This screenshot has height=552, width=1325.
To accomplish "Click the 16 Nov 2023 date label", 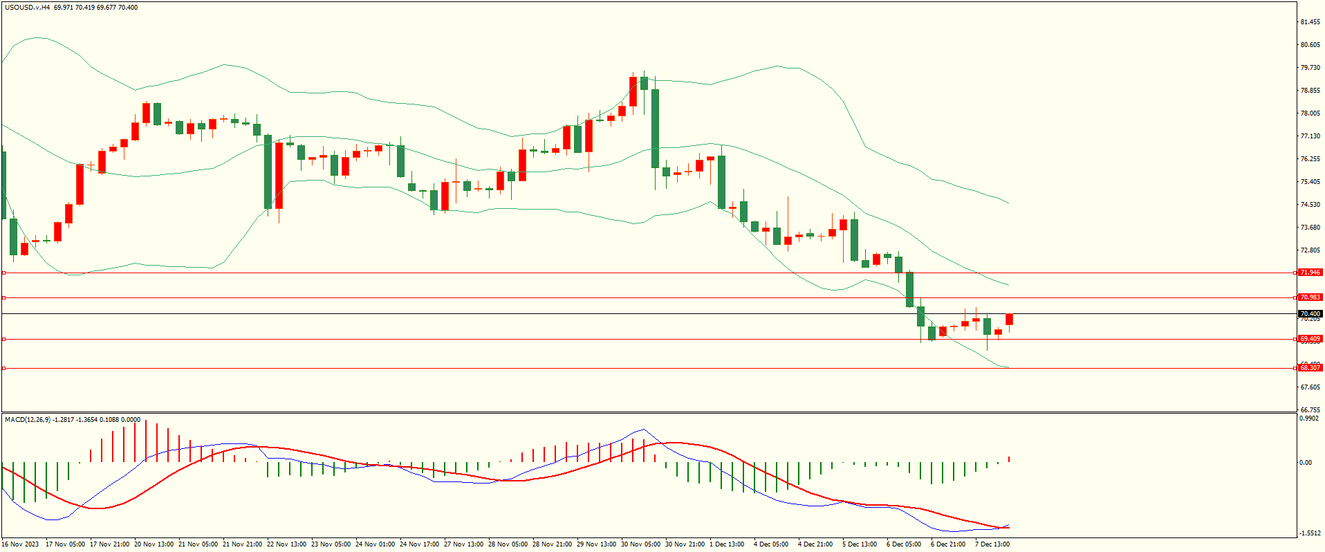I will pos(21,544).
